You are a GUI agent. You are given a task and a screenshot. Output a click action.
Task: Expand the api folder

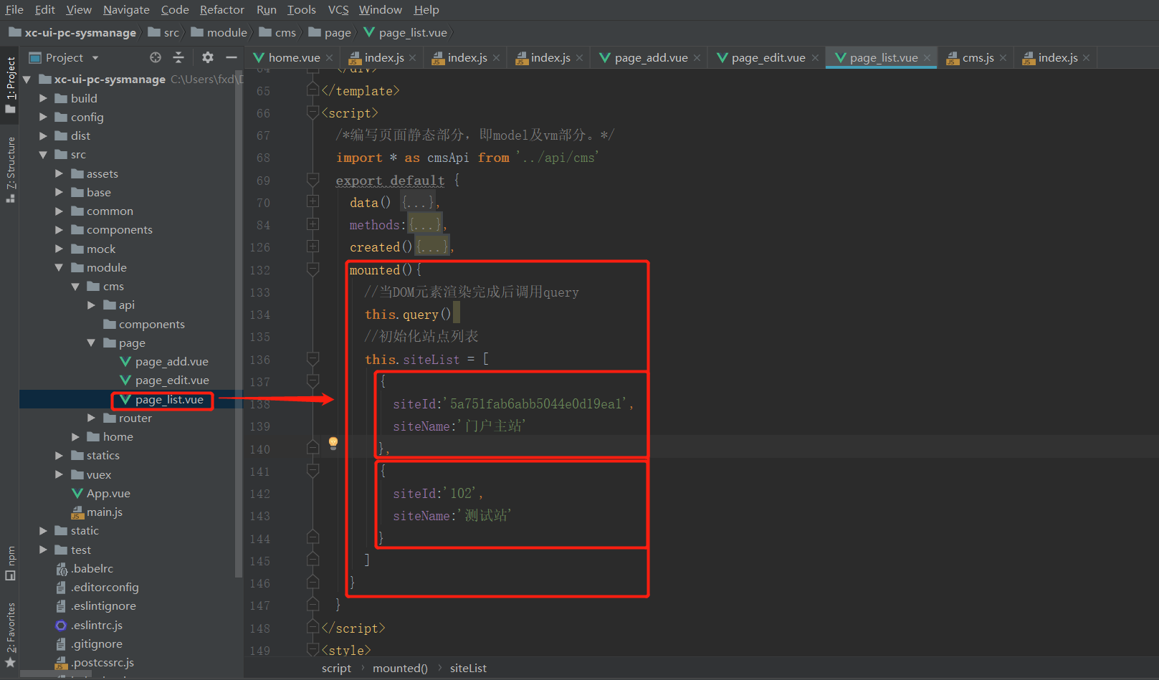coord(91,305)
